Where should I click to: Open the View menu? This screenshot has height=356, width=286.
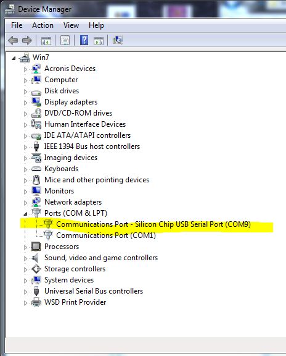point(71,25)
